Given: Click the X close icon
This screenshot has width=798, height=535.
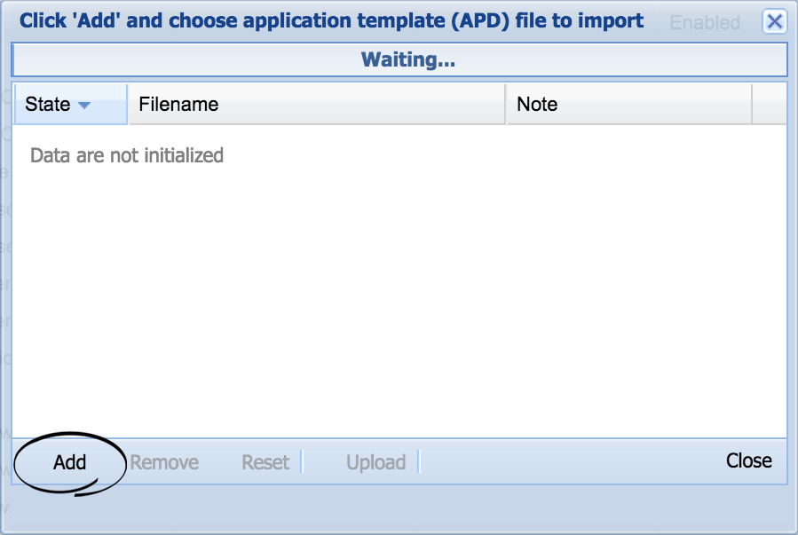Looking at the screenshot, I should (774, 21).
